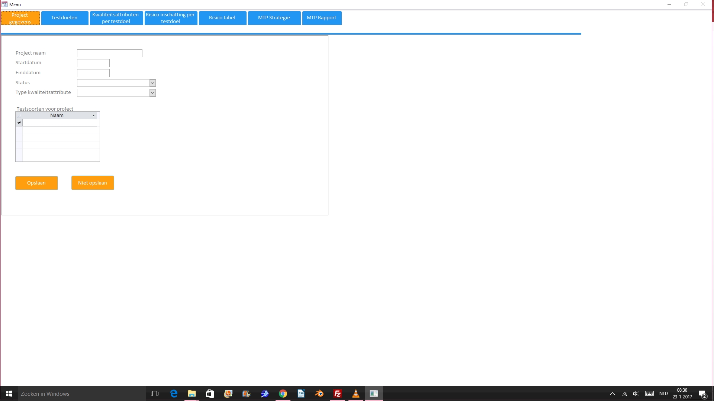Open Risico inschatting per testdoel tab
Image resolution: width=714 pixels, height=401 pixels.
click(x=171, y=18)
